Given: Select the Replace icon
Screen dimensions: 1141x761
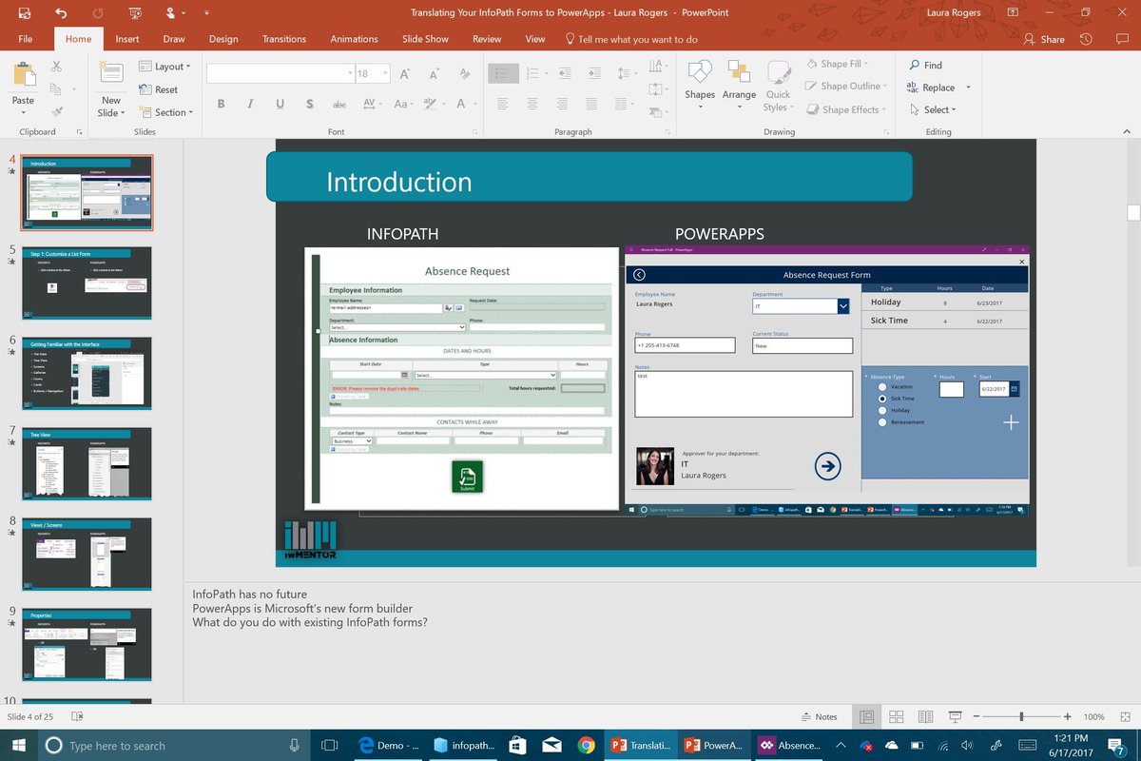Looking at the screenshot, I should pos(935,87).
